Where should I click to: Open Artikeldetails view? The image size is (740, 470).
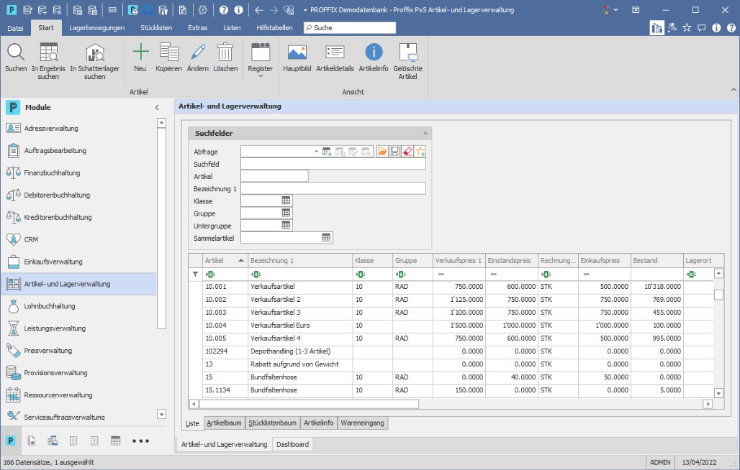click(x=335, y=57)
